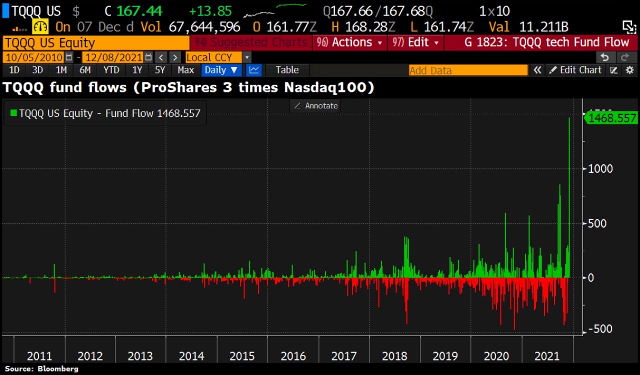Click the Source: Bloomberg footer text
640x375 pixels.
click(x=42, y=369)
